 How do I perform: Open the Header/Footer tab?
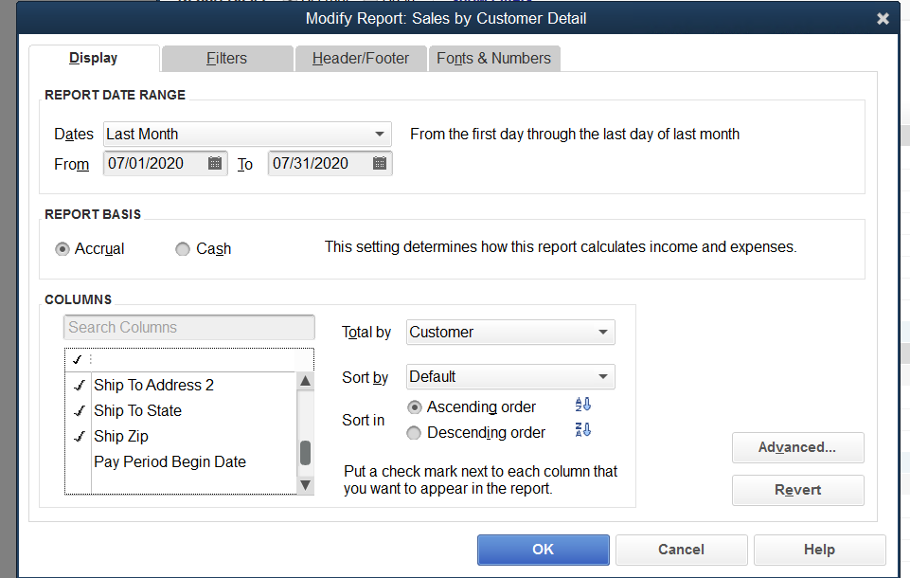[x=361, y=59]
